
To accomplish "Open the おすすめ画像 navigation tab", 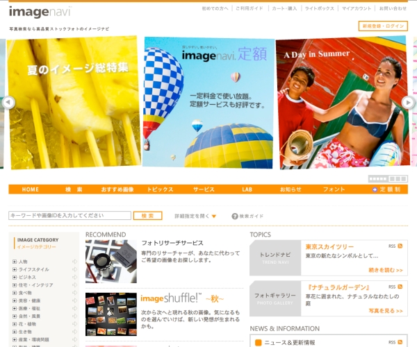I will point(117,189).
